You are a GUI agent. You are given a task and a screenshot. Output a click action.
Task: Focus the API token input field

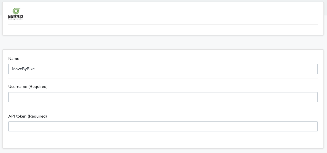point(163,126)
